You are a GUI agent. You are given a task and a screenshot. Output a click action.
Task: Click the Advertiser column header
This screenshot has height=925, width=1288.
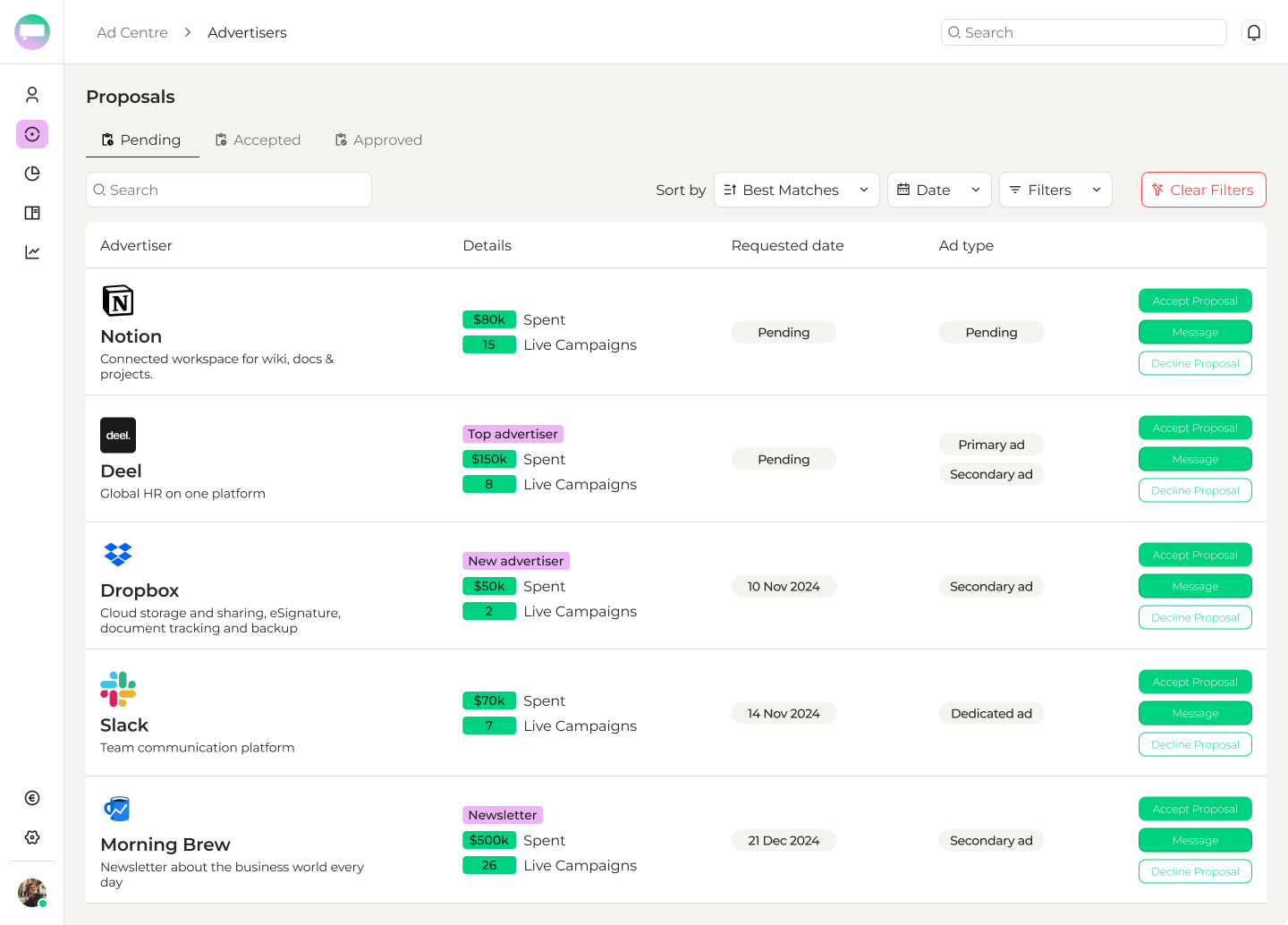click(136, 245)
